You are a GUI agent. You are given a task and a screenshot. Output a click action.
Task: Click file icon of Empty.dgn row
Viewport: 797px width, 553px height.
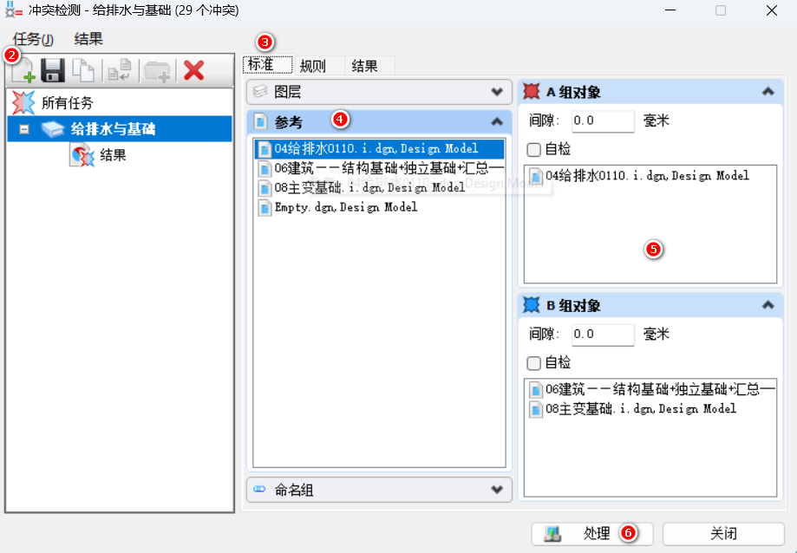tap(265, 208)
